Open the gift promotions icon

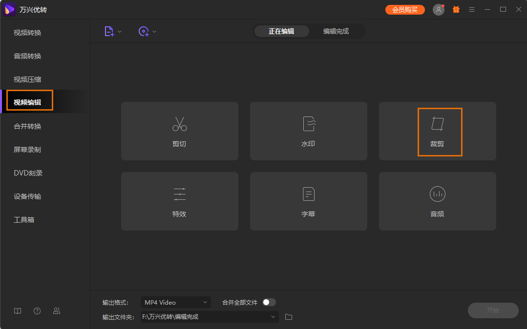[x=456, y=9]
